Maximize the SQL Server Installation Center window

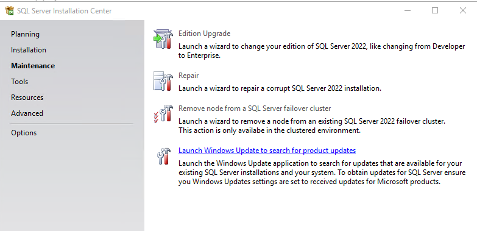[x=435, y=10]
